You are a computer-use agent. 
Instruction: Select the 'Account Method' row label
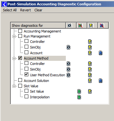[36, 58]
